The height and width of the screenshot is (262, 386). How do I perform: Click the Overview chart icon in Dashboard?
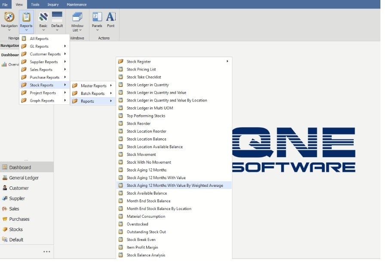click(x=4, y=64)
